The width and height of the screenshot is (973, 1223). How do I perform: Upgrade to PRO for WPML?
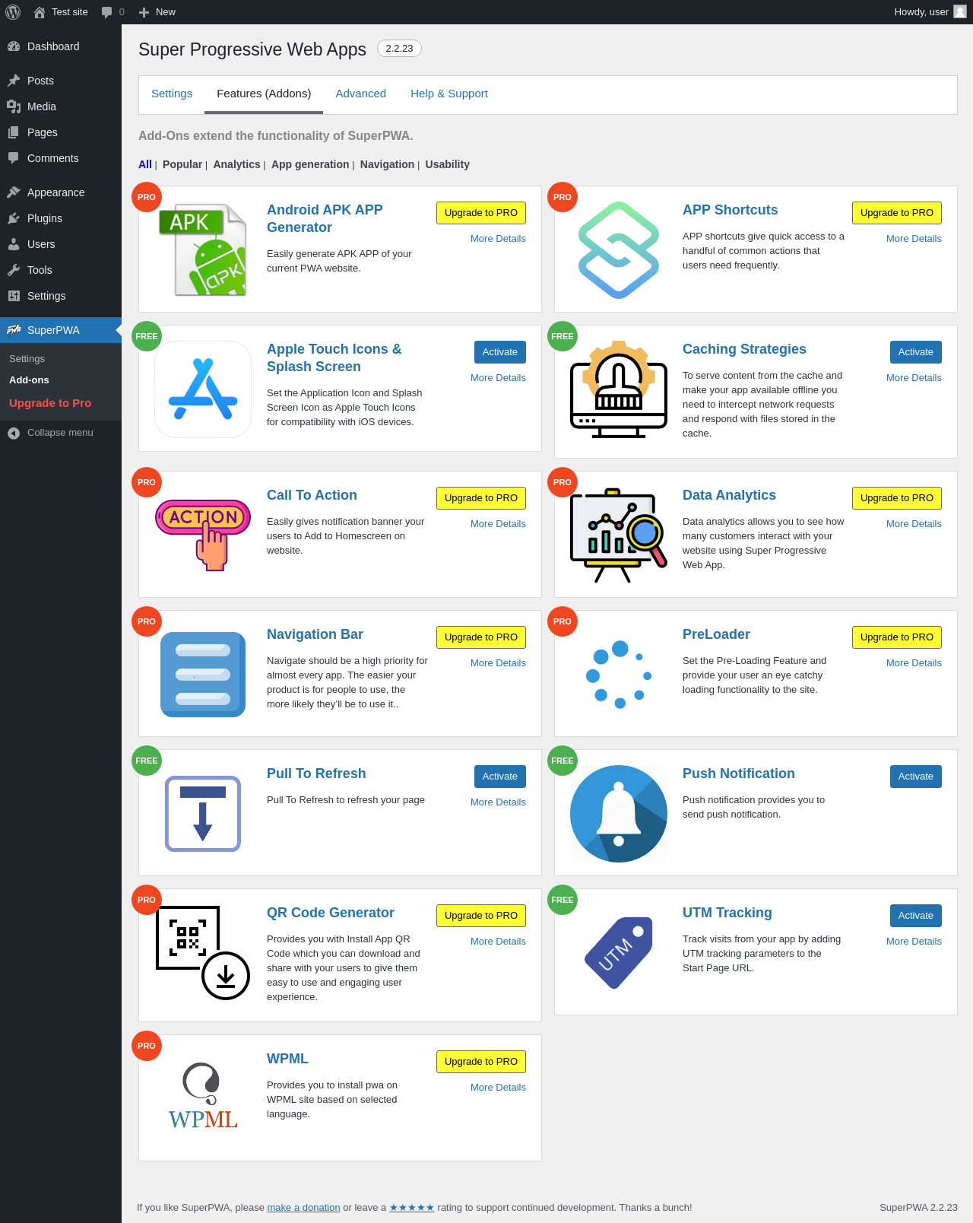[481, 1062]
